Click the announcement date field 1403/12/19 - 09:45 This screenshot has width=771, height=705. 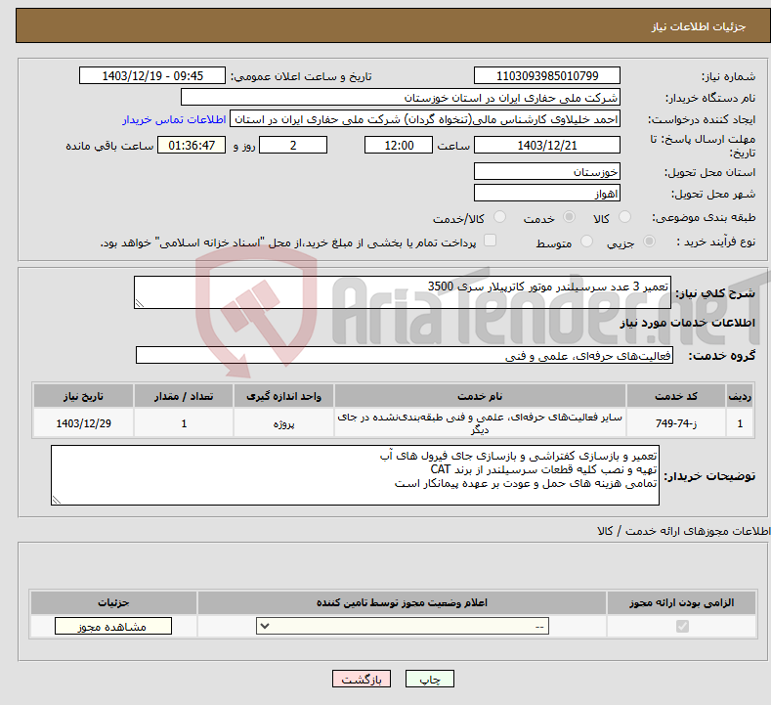tap(151, 75)
